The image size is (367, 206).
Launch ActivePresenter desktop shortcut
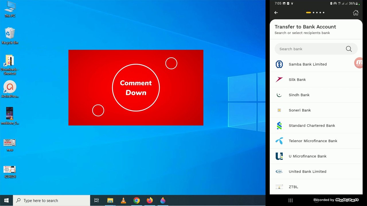click(10, 89)
